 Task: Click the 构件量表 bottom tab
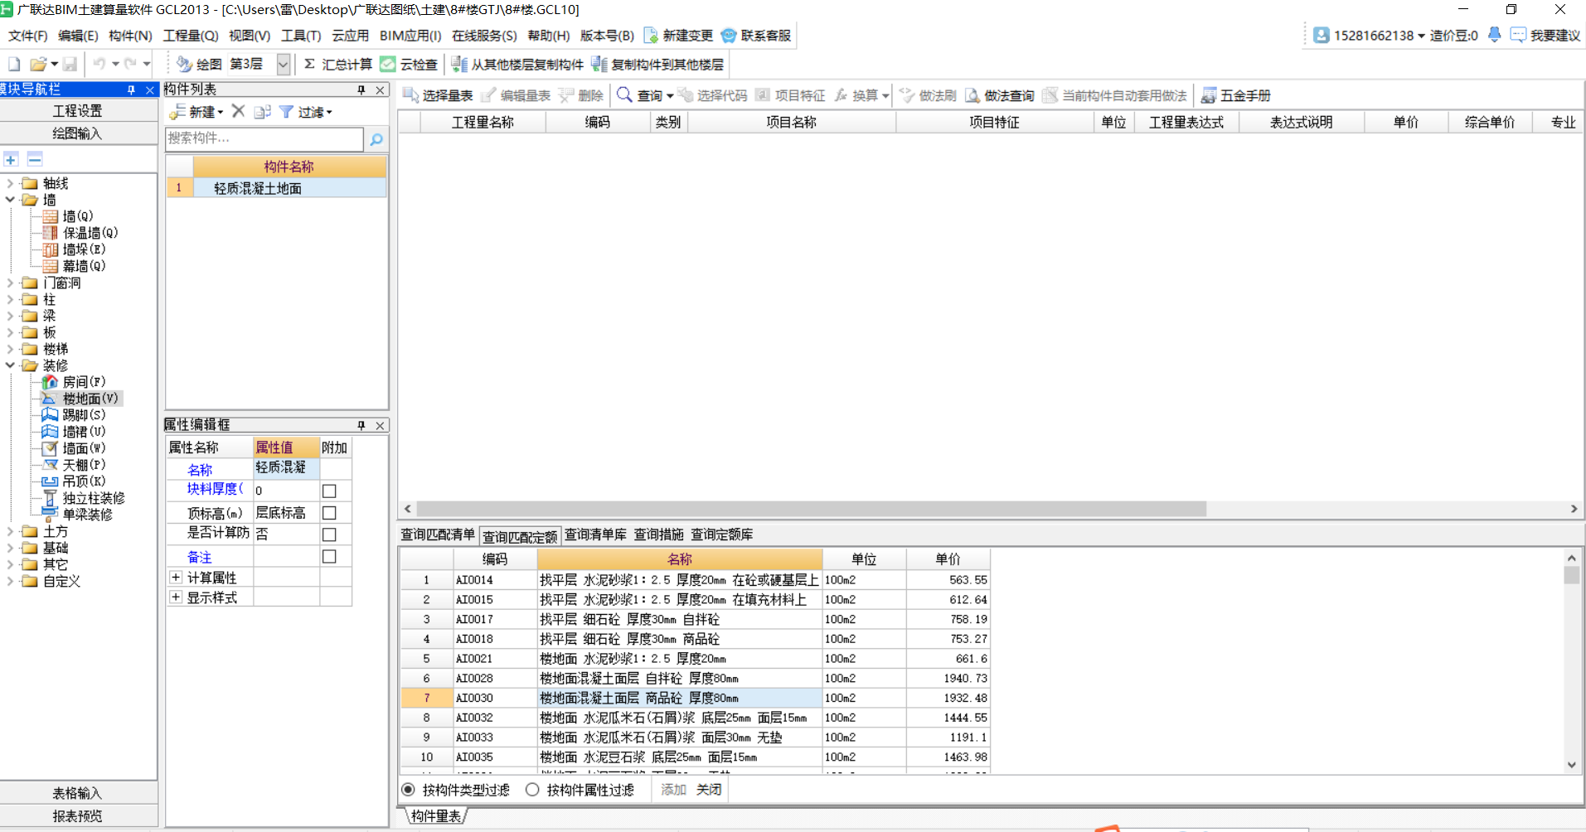coord(436,816)
